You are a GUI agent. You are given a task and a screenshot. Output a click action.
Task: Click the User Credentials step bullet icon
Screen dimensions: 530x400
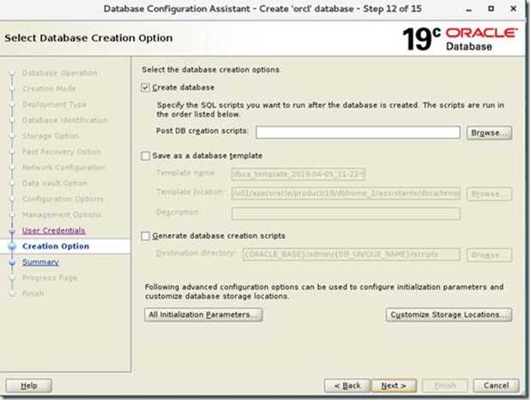[x=12, y=231]
